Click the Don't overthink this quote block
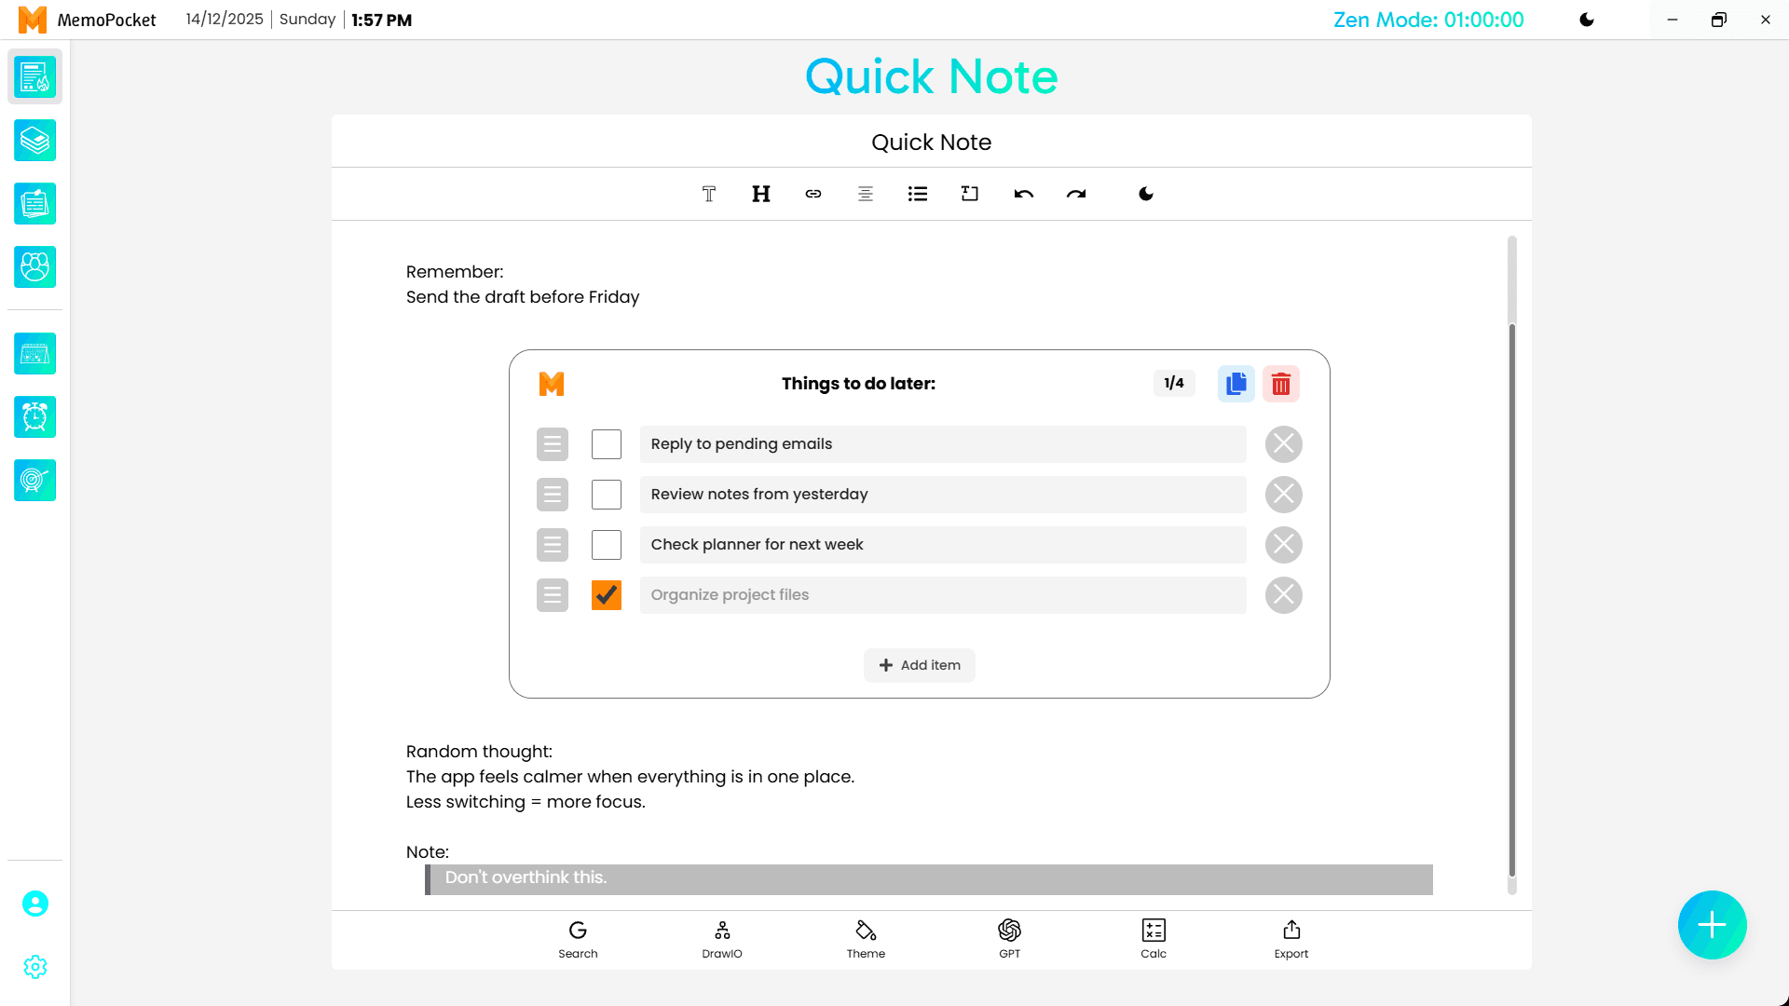This screenshot has height=1006, width=1789. (929, 879)
